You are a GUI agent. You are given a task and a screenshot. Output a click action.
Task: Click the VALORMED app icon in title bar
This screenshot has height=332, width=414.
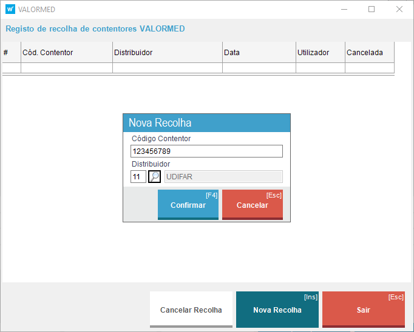pos(10,9)
